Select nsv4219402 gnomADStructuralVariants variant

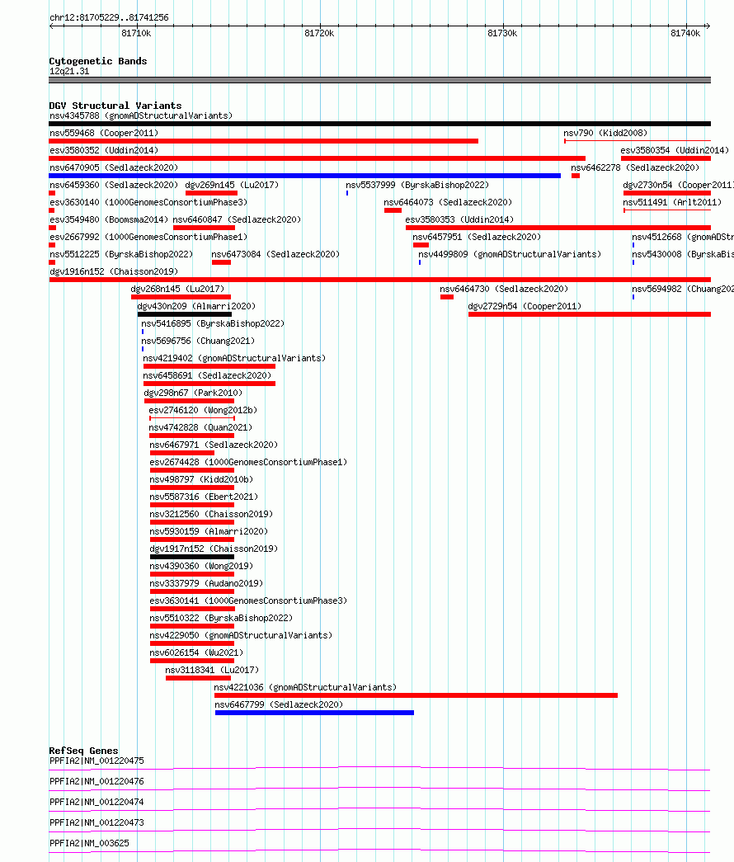point(209,366)
